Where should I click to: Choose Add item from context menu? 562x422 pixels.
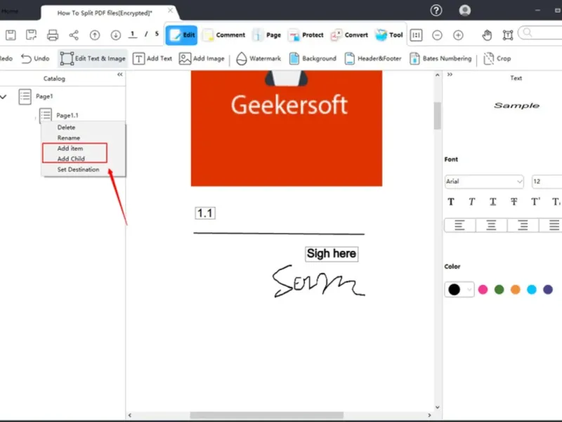(x=70, y=148)
